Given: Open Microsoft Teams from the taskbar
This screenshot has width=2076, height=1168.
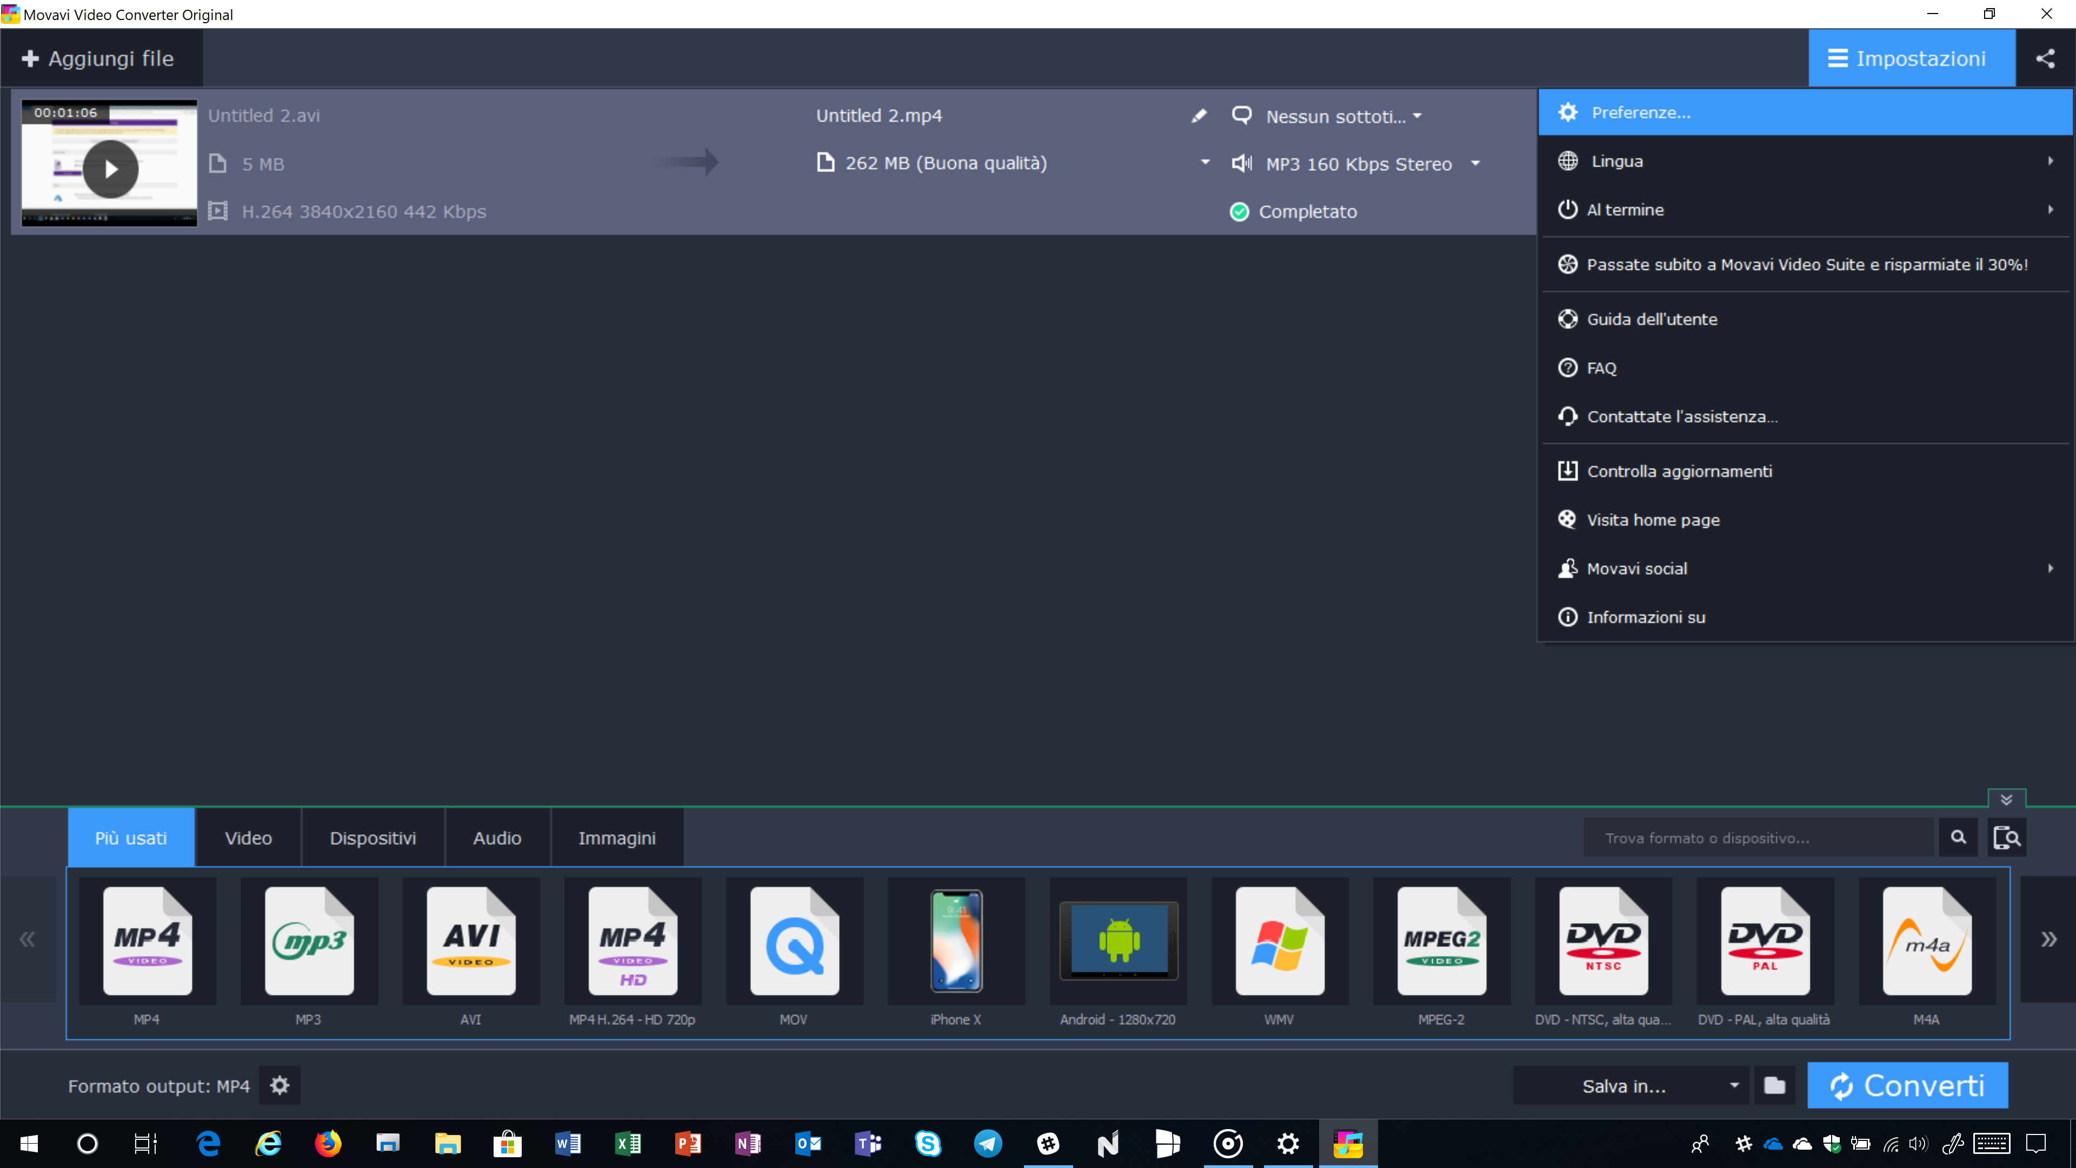Looking at the screenshot, I should (868, 1143).
